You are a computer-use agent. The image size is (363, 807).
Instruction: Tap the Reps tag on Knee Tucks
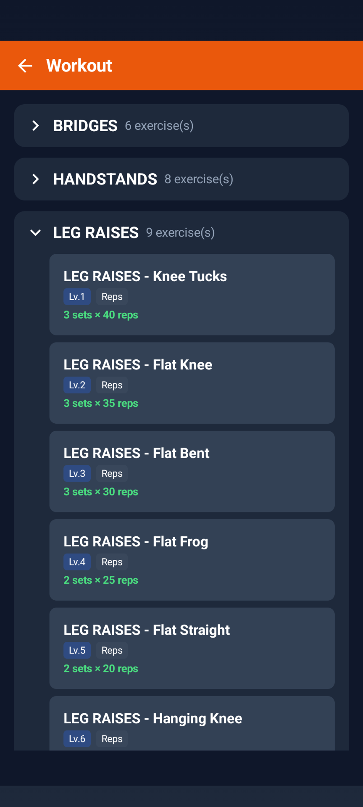[x=112, y=297]
